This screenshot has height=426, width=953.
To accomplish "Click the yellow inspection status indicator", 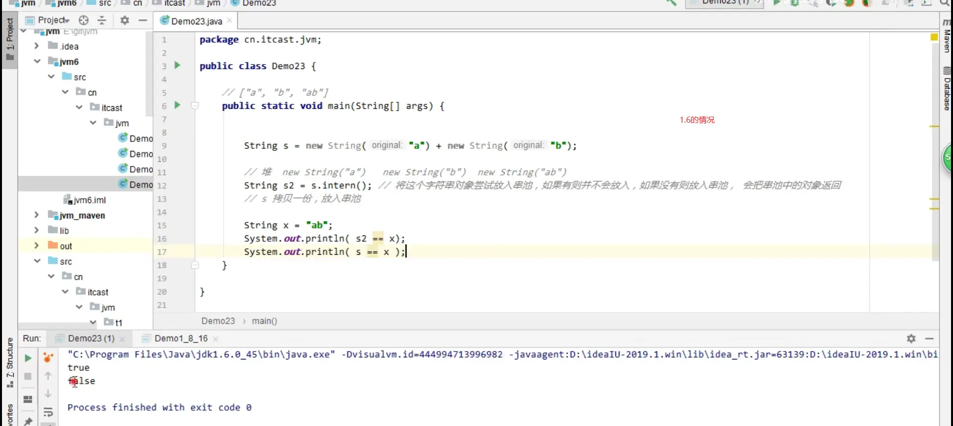I will 934,37.
